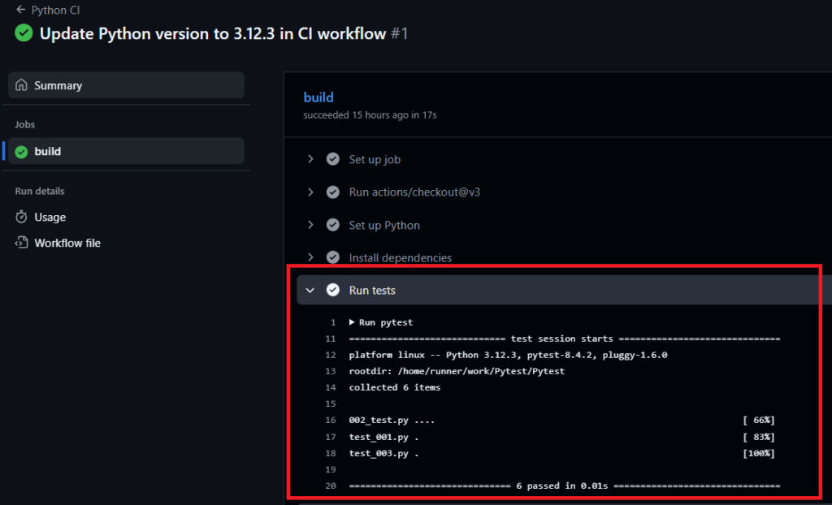This screenshot has height=505, width=832.
Task: Expand the Install dependencies step chevron
Action: pos(310,257)
